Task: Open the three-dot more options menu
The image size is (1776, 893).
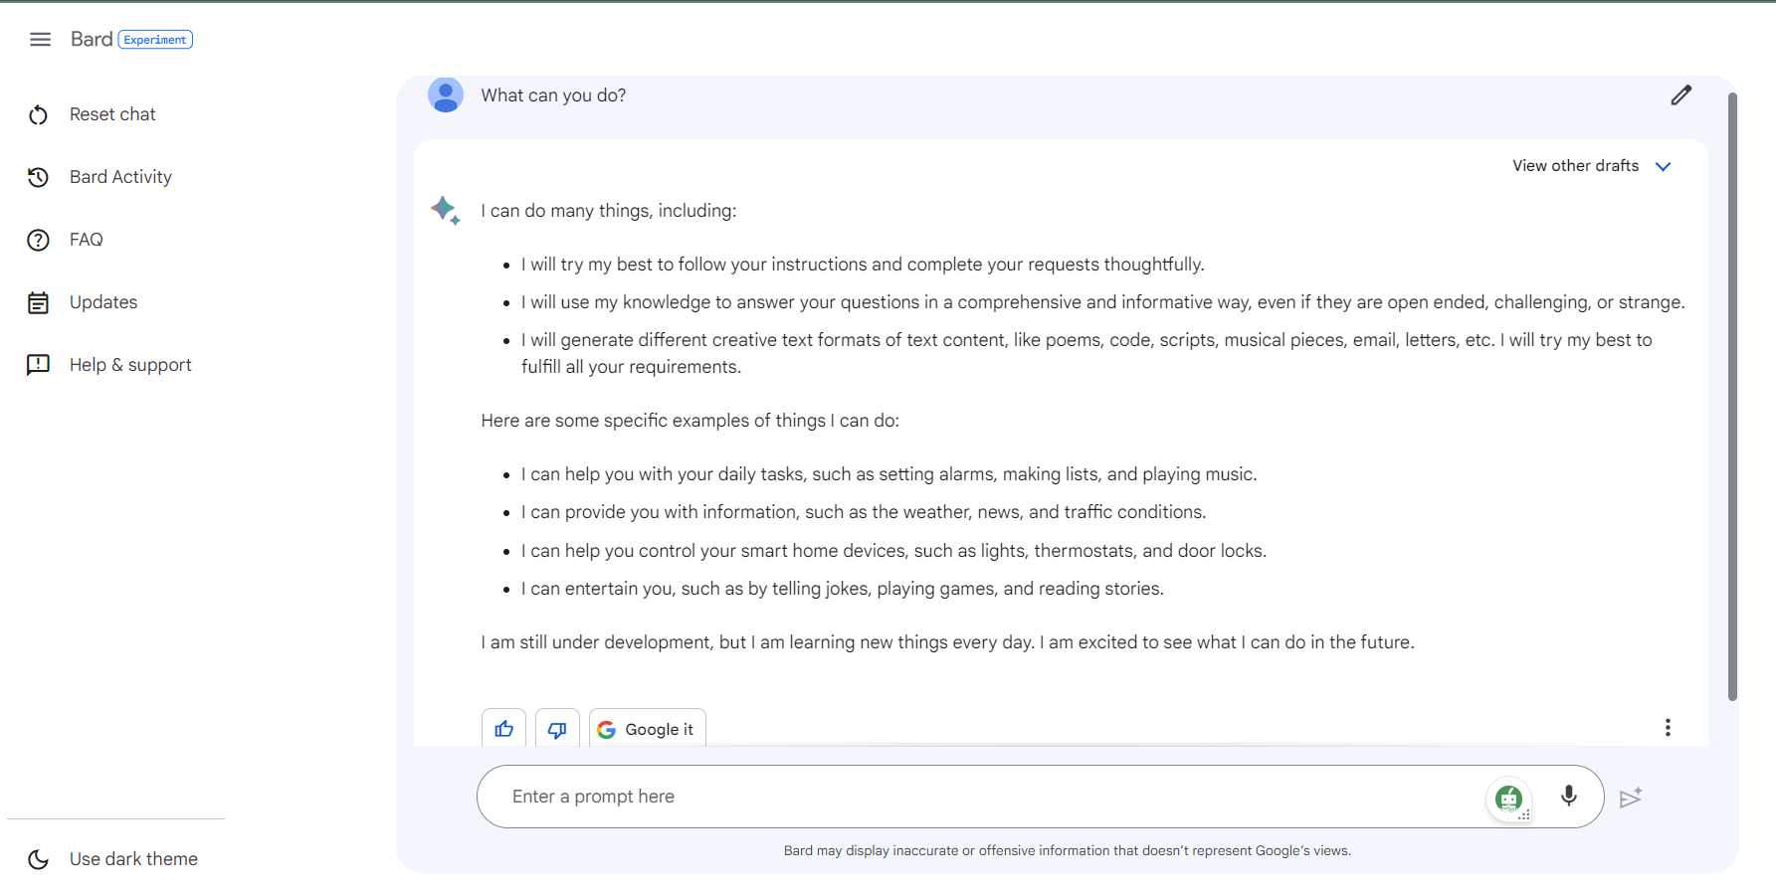Action: 1668,728
